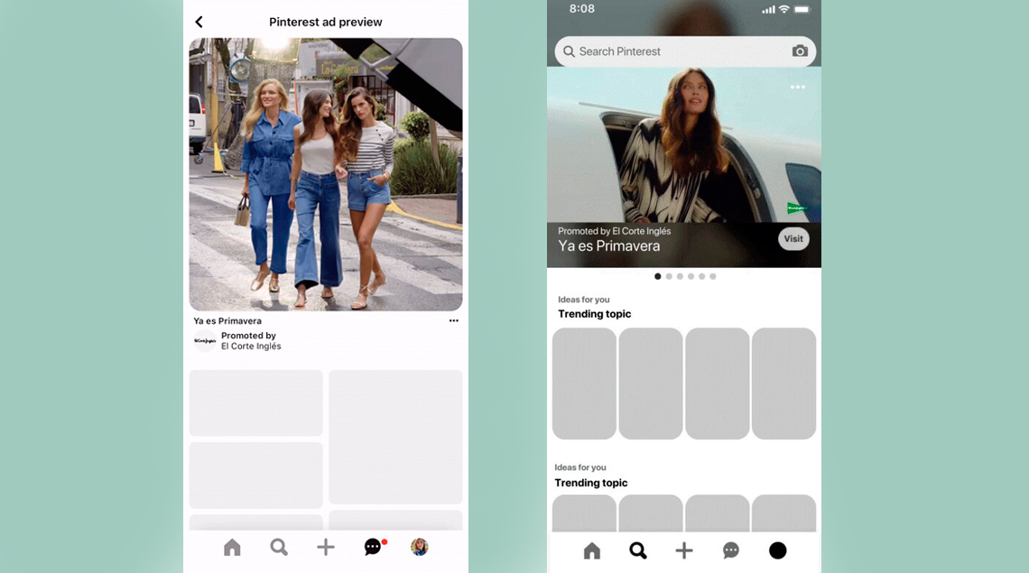Screen dimensions: 1029x573
Task: Go back using the arrow on Pinterest ad preview
Action: coord(199,21)
